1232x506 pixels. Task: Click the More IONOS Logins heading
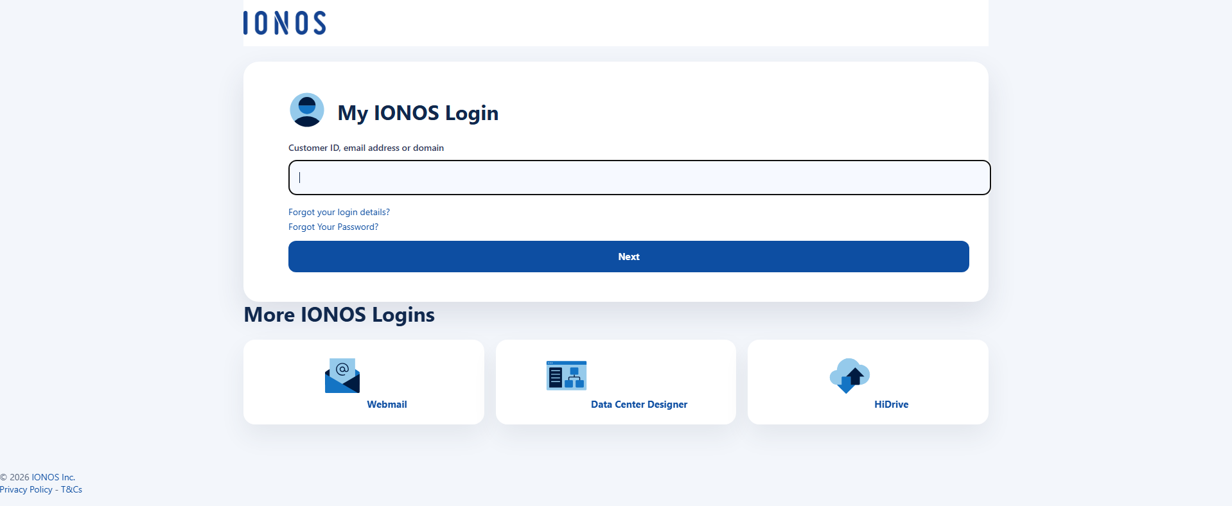tap(339, 315)
